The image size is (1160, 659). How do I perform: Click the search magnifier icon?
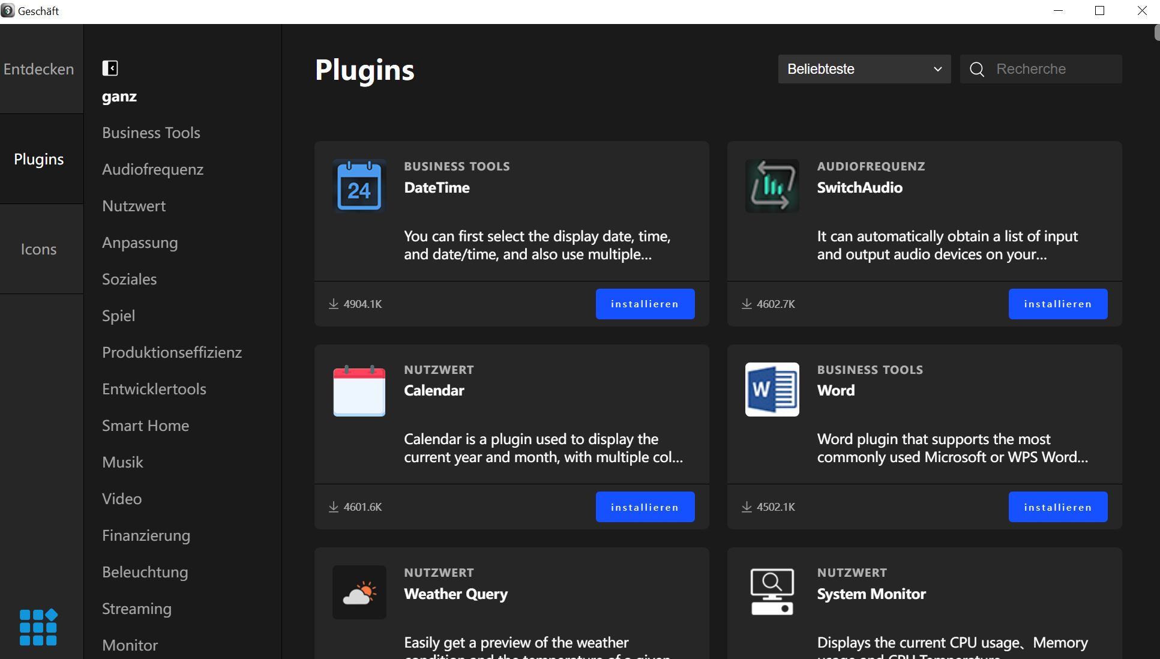click(977, 70)
